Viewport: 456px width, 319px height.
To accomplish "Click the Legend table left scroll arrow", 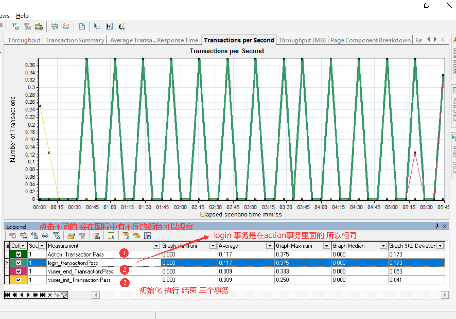I will (x=96, y=295).
